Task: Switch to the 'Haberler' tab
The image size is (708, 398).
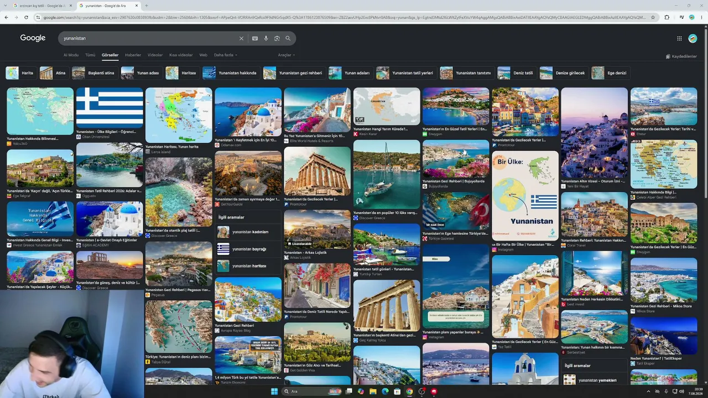Action: click(133, 55)
